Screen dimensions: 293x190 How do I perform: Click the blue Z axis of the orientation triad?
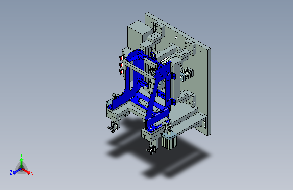click(x=17, y=171)
